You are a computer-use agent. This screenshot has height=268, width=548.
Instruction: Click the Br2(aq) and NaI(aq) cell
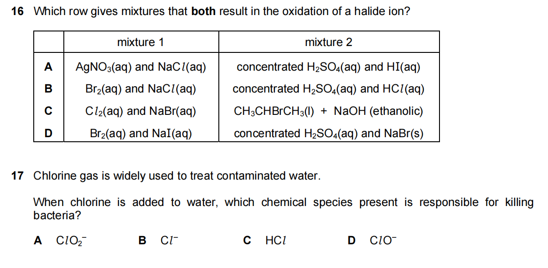coord(141,134)
